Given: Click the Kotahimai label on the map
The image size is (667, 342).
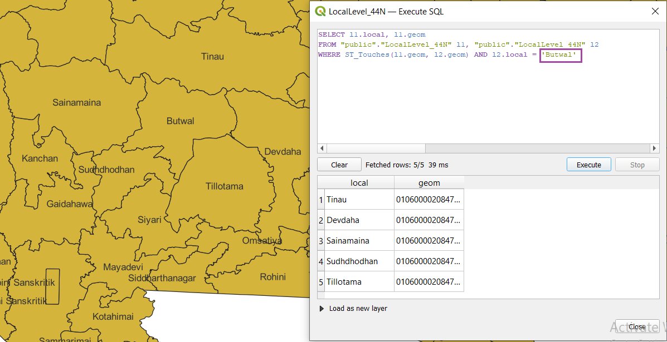Looking at the screenshot, I should [113, 316].
